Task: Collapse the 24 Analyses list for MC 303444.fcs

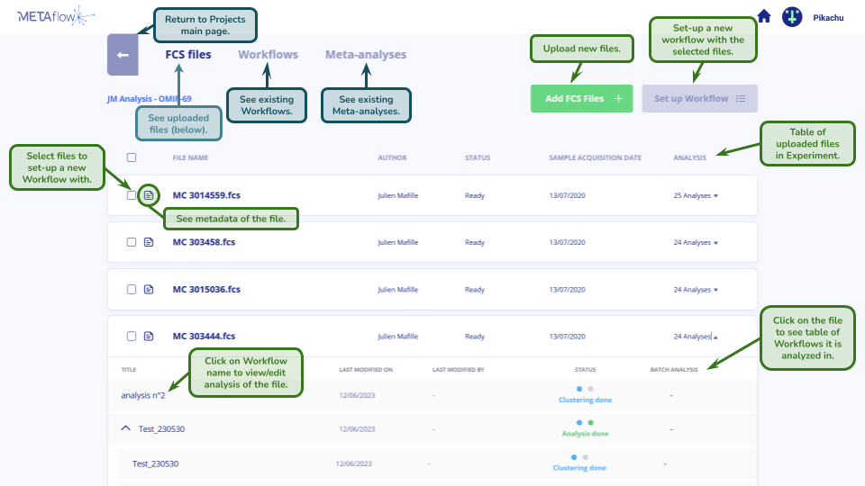Action: tap(696, 337)
